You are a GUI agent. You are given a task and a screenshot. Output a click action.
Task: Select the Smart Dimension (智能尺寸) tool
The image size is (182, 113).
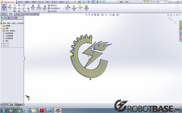tap(10, 7)
